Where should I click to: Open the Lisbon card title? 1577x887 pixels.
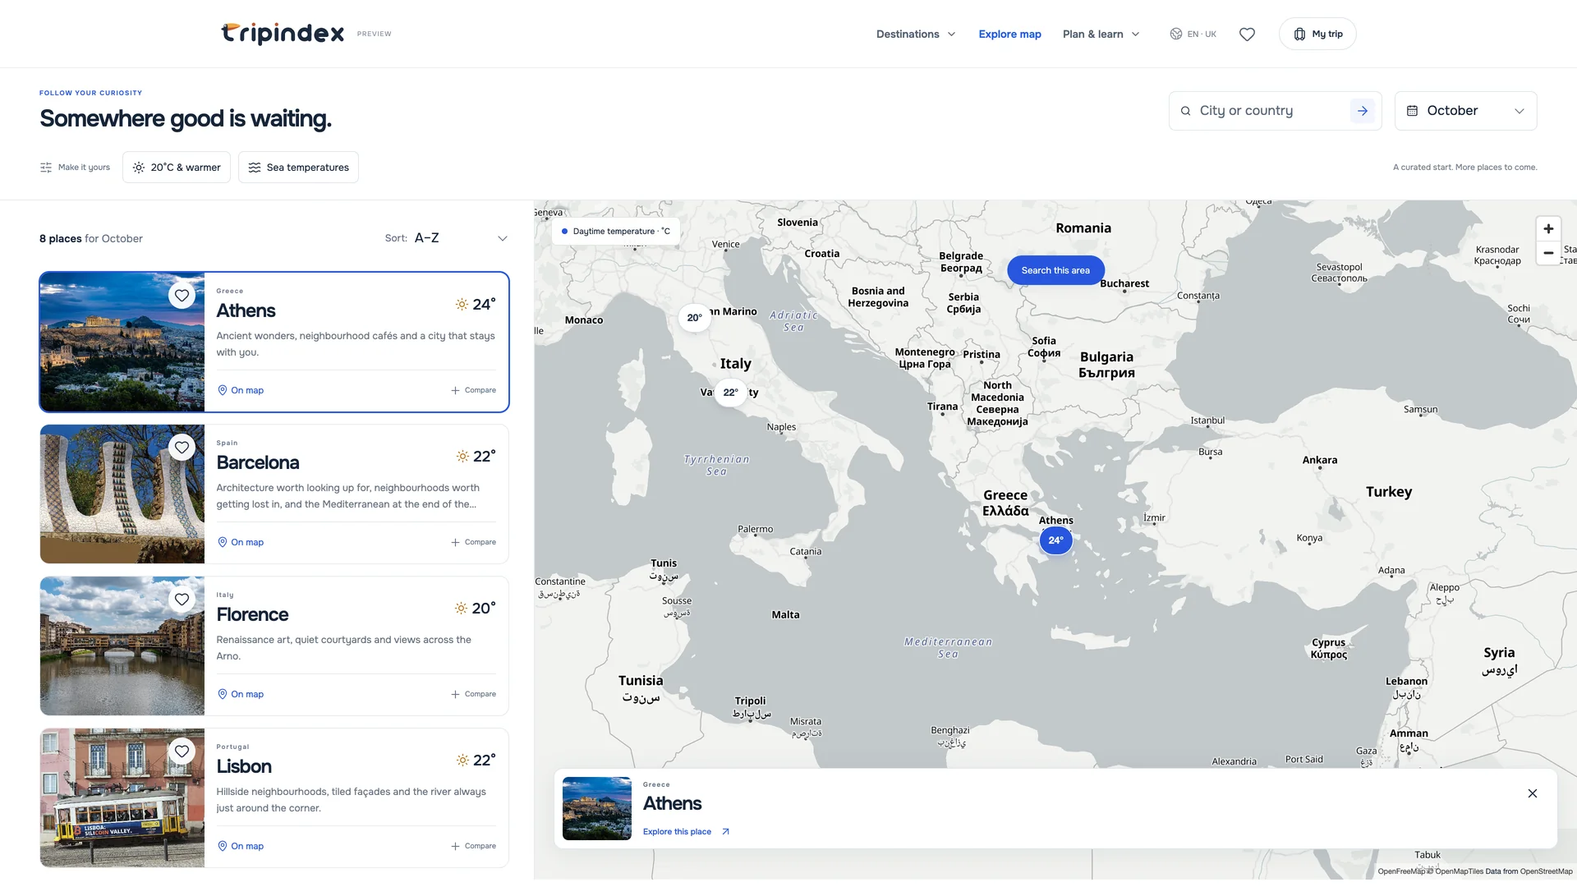click(x=244, y=766)
